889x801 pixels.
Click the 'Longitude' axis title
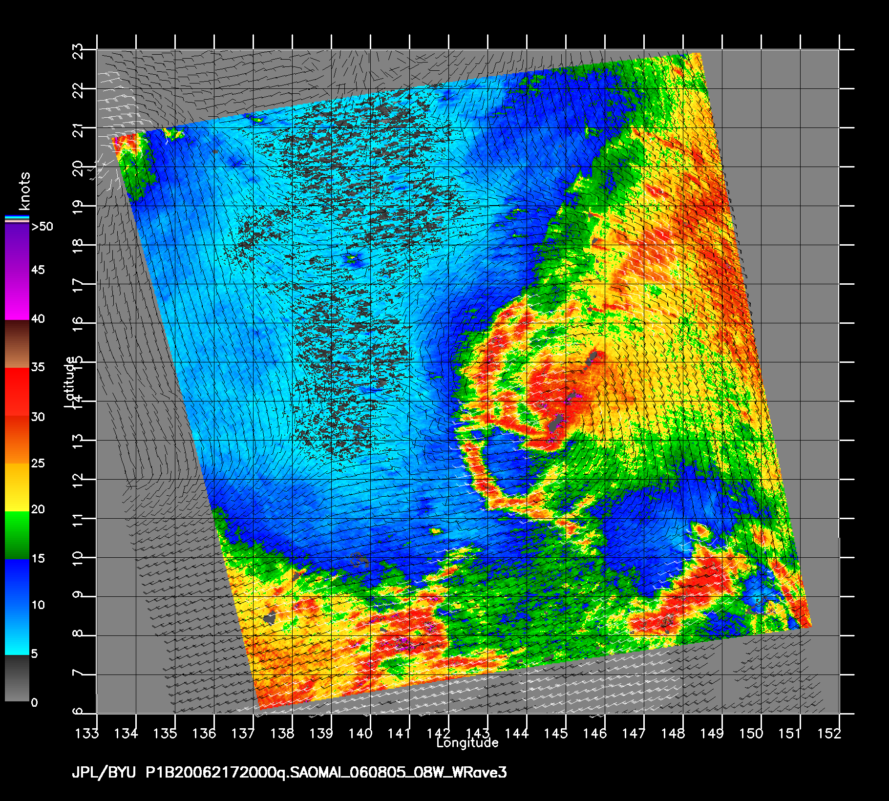[x=467, y=743]
